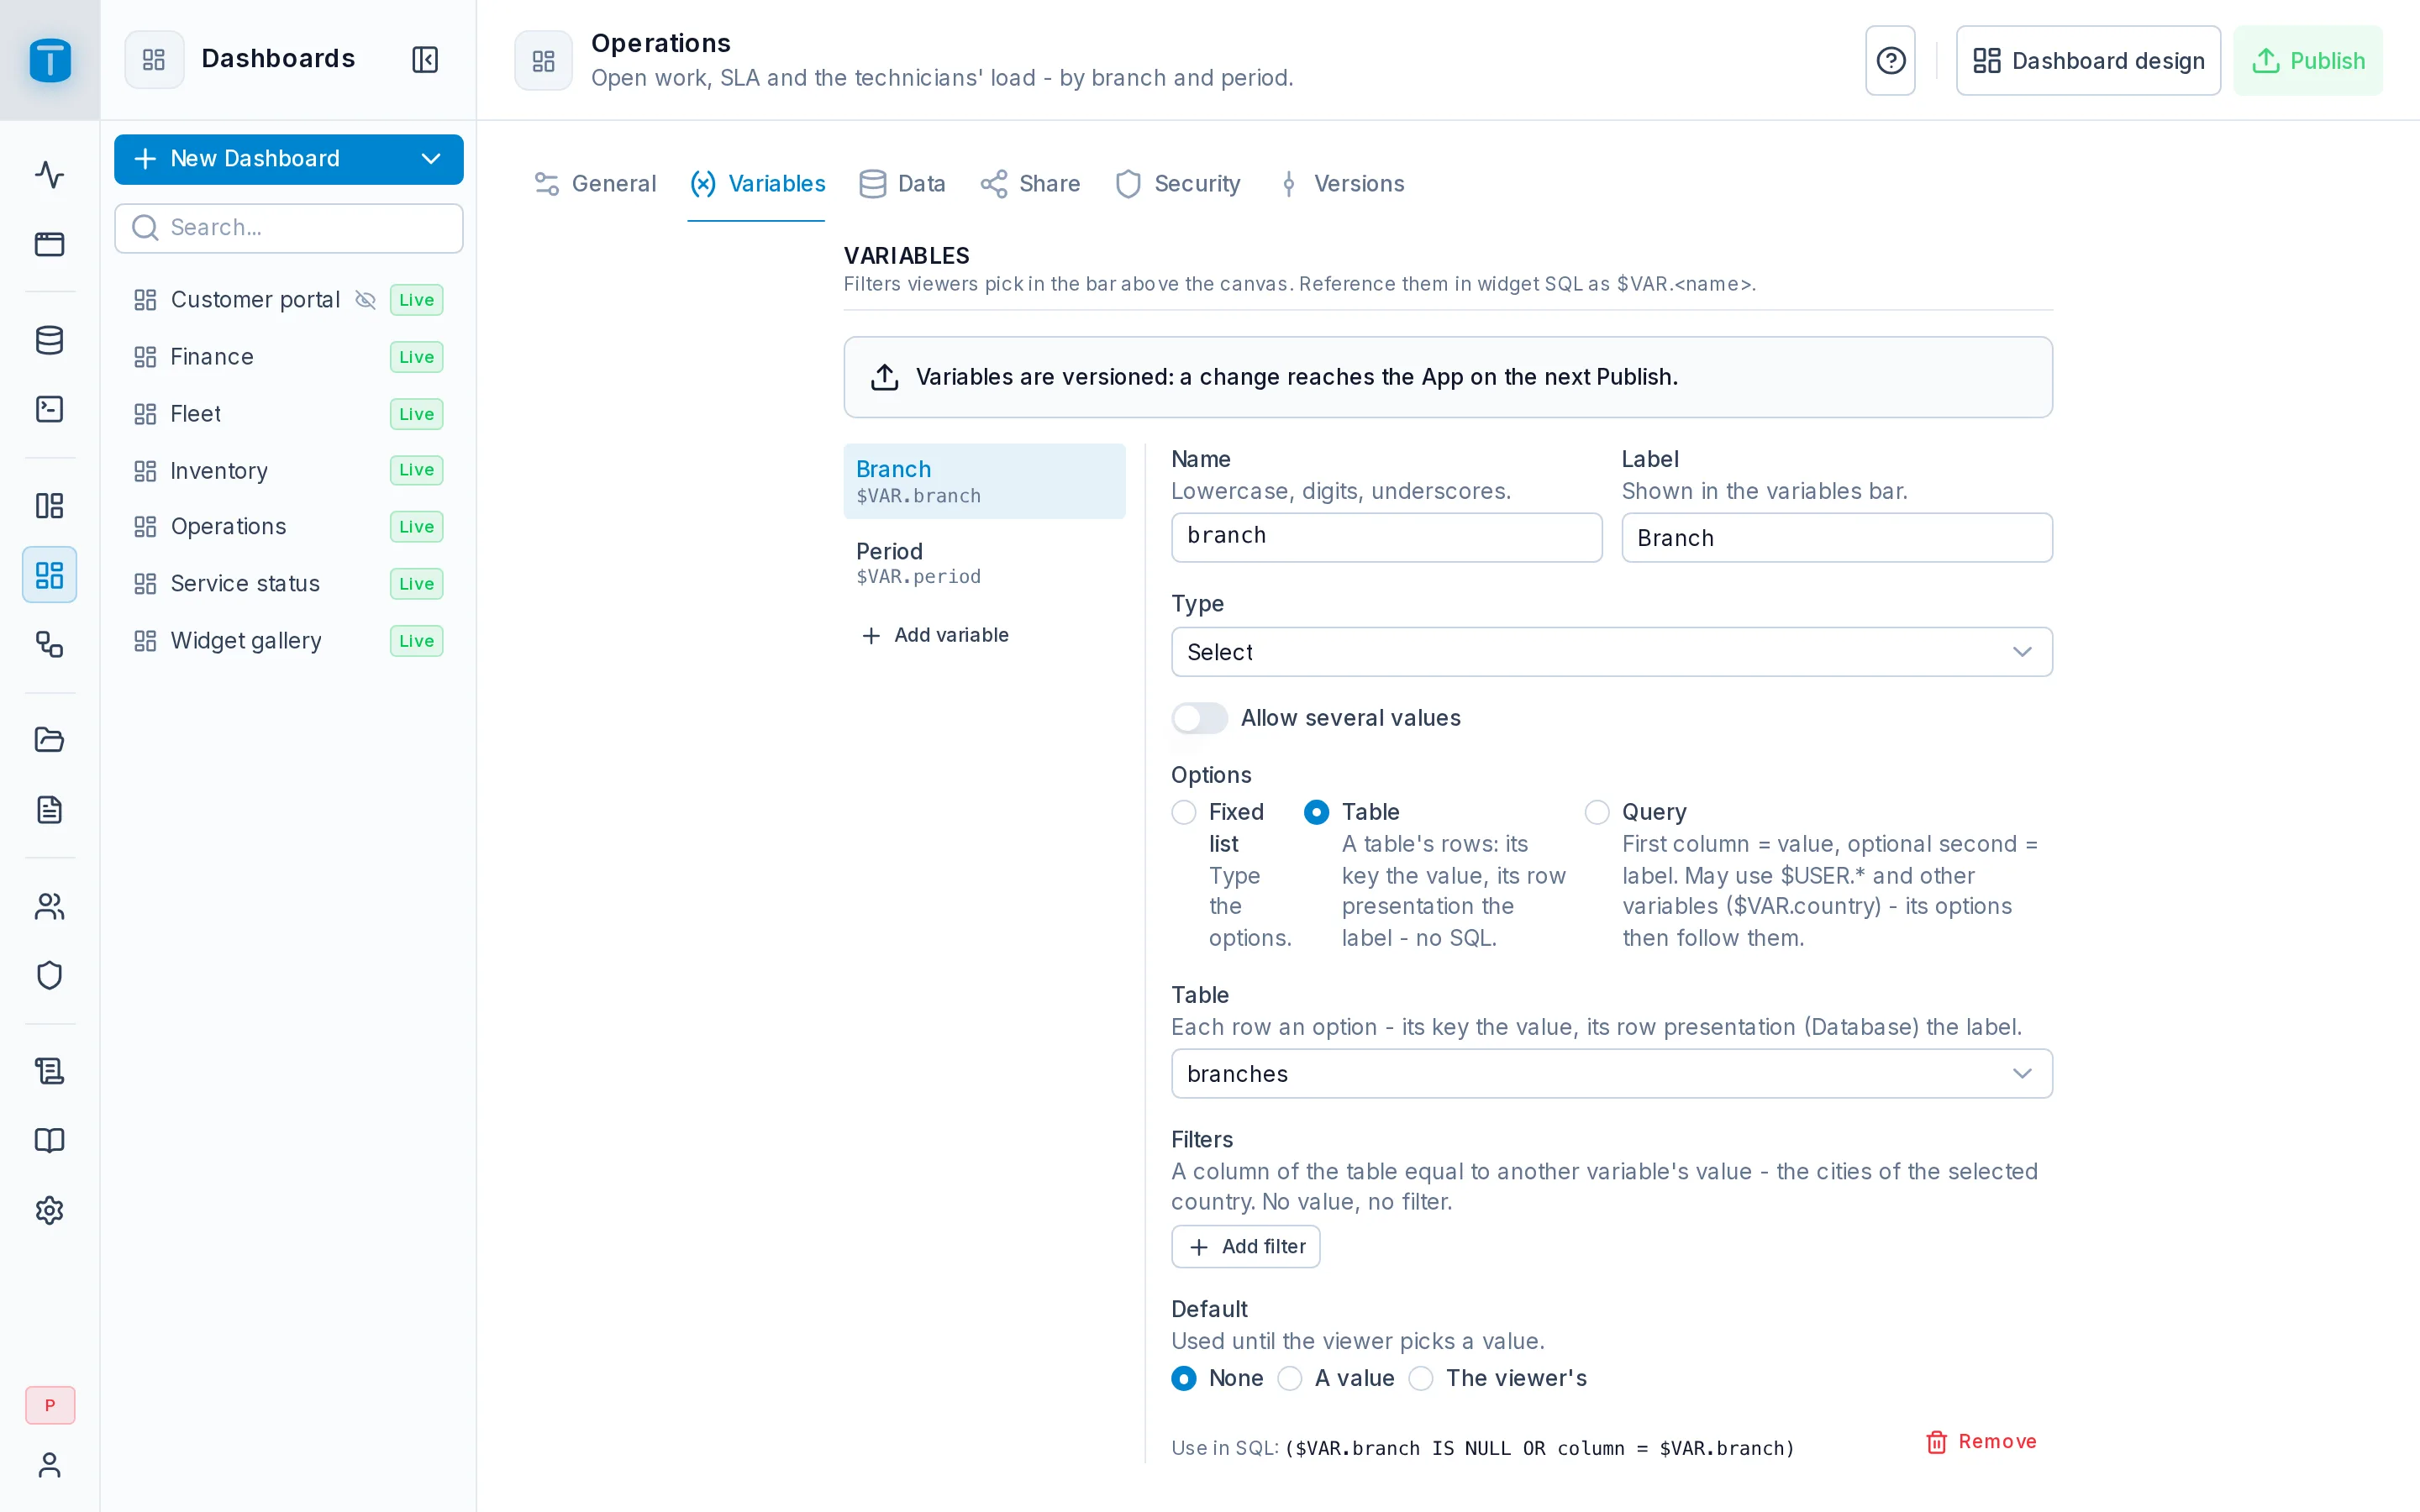The image size is (2420, 1512).
Task: Choose A value as default
Action: pos(1290,1378)
